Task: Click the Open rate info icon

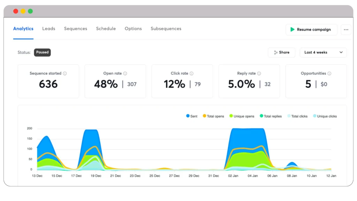Action: point(126,73)
